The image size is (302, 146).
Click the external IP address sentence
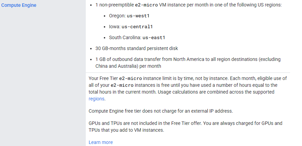coord(160,111)
